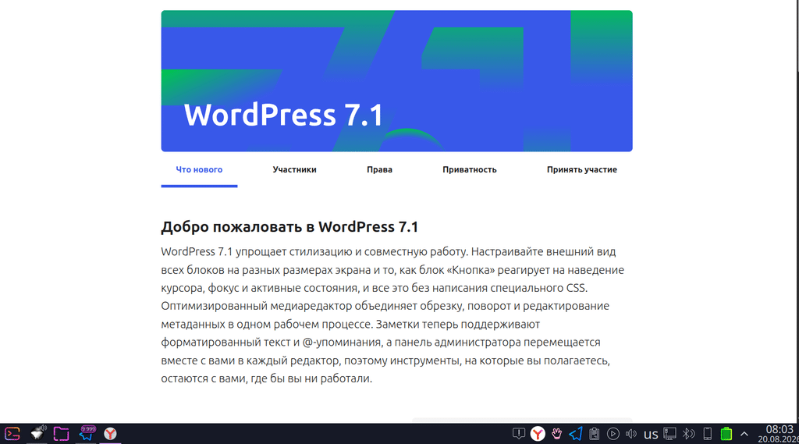Click paragraph line 'остаются с вами, где бы вы ни работали.'

coord(267,378)
